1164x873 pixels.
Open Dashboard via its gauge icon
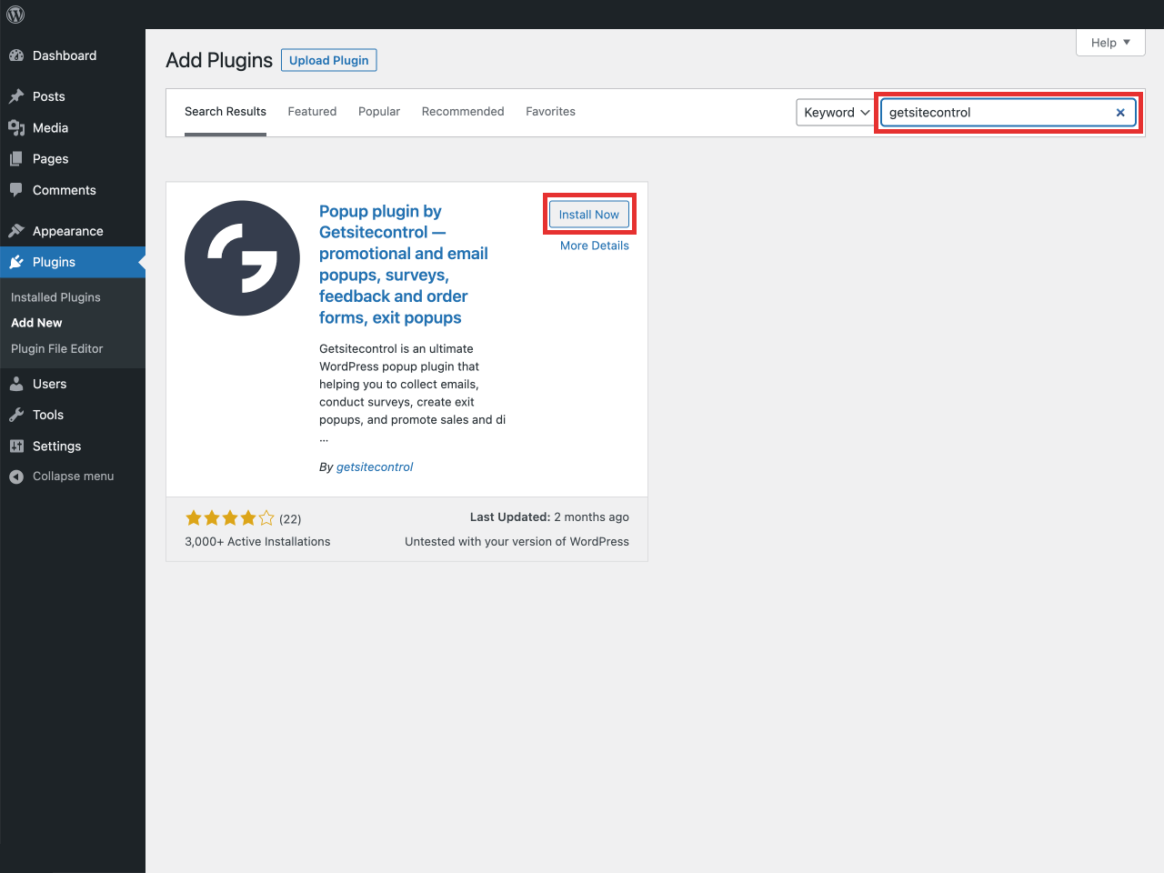16,55
